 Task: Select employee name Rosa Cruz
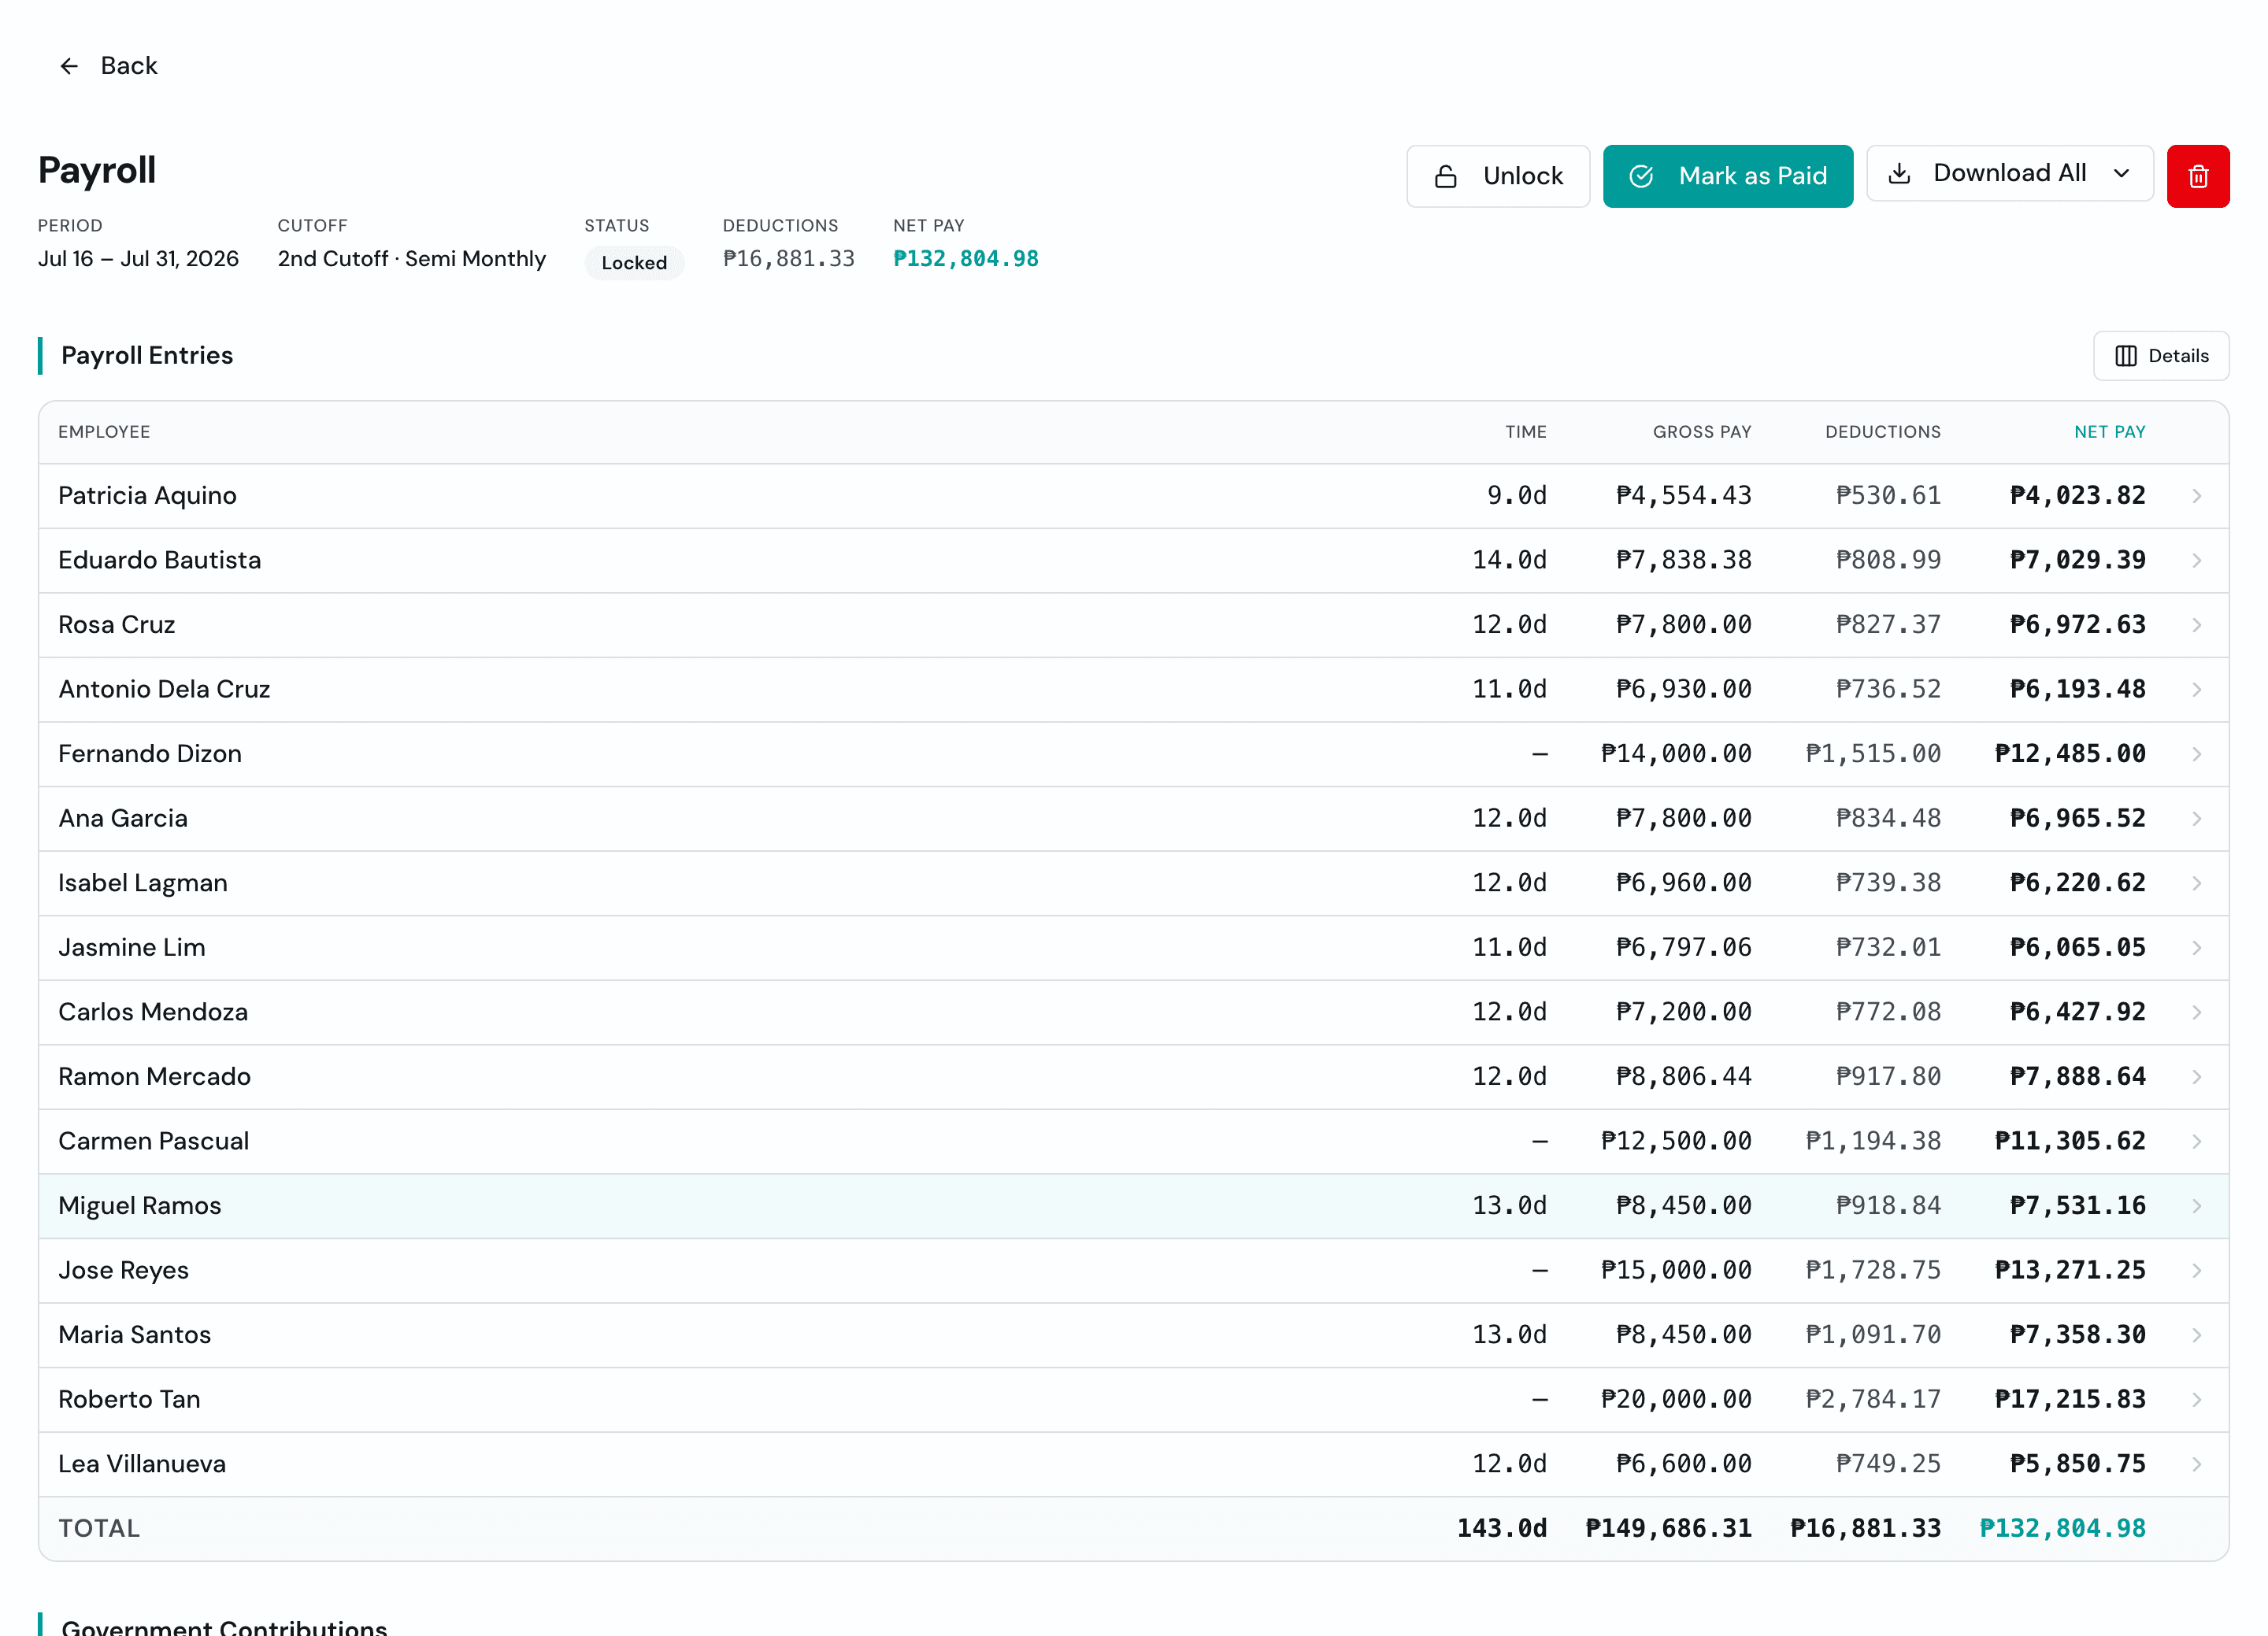[x=116, y=625]
